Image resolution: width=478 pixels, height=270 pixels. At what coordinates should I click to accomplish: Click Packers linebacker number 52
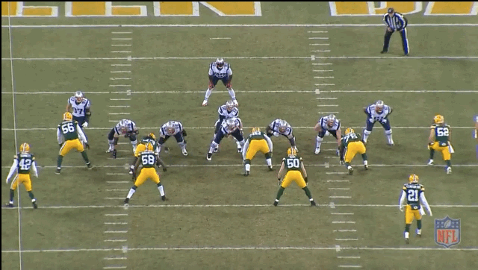pyautogui.click(x=441, y=144)
